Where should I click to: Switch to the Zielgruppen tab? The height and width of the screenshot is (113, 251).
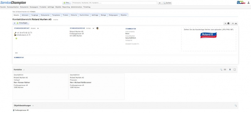[x=113, y=15]
